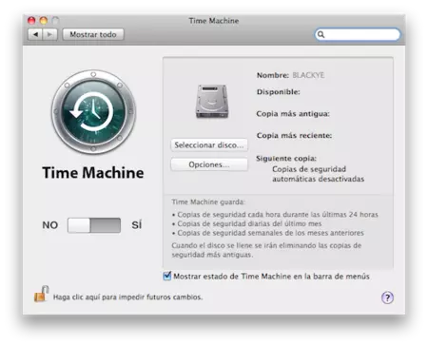Viewport: 428px width, 346px height.
Task: Click the Siguiente copia: label
Action: (286, 158)
